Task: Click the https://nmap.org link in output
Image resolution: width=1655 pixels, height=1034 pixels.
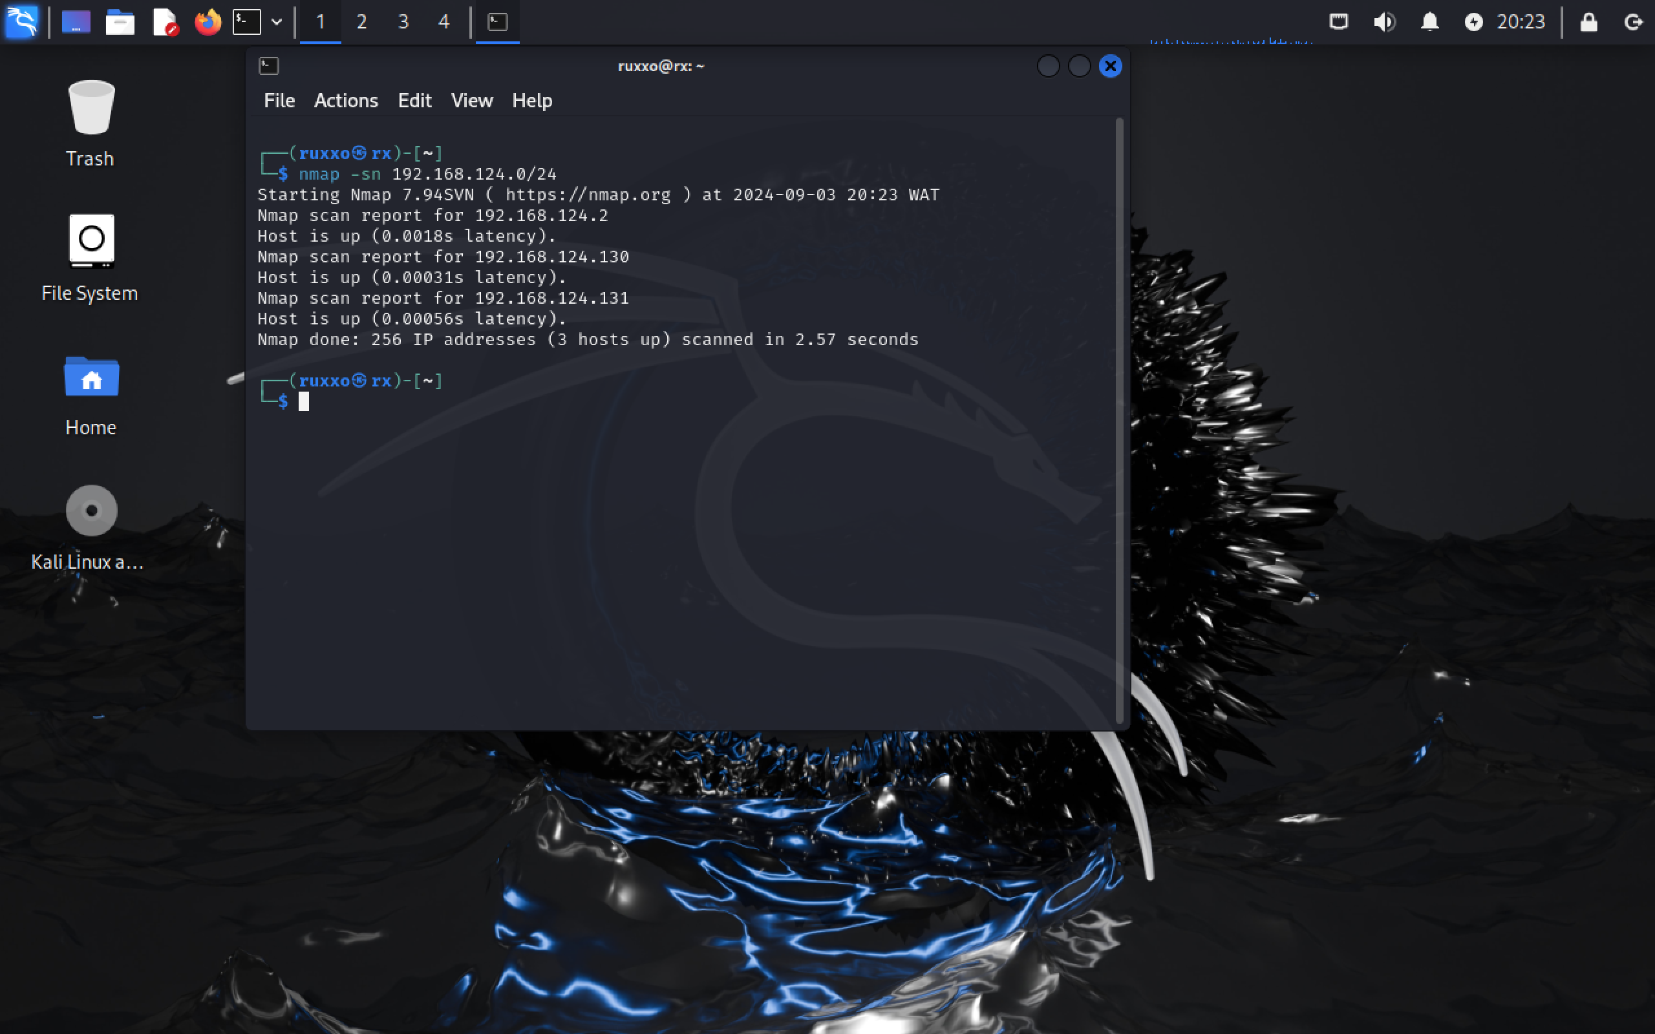Action: (x=588, y=195)
